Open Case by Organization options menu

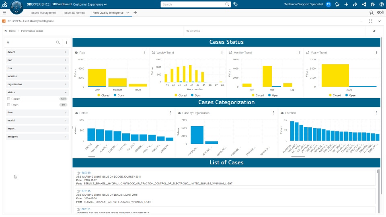point(273,113)
